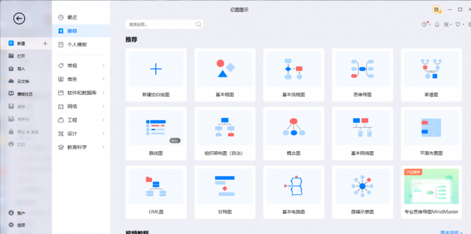Choose the 概念图 template
This screenshot has width=471, height=234.
tap(294, 134)
